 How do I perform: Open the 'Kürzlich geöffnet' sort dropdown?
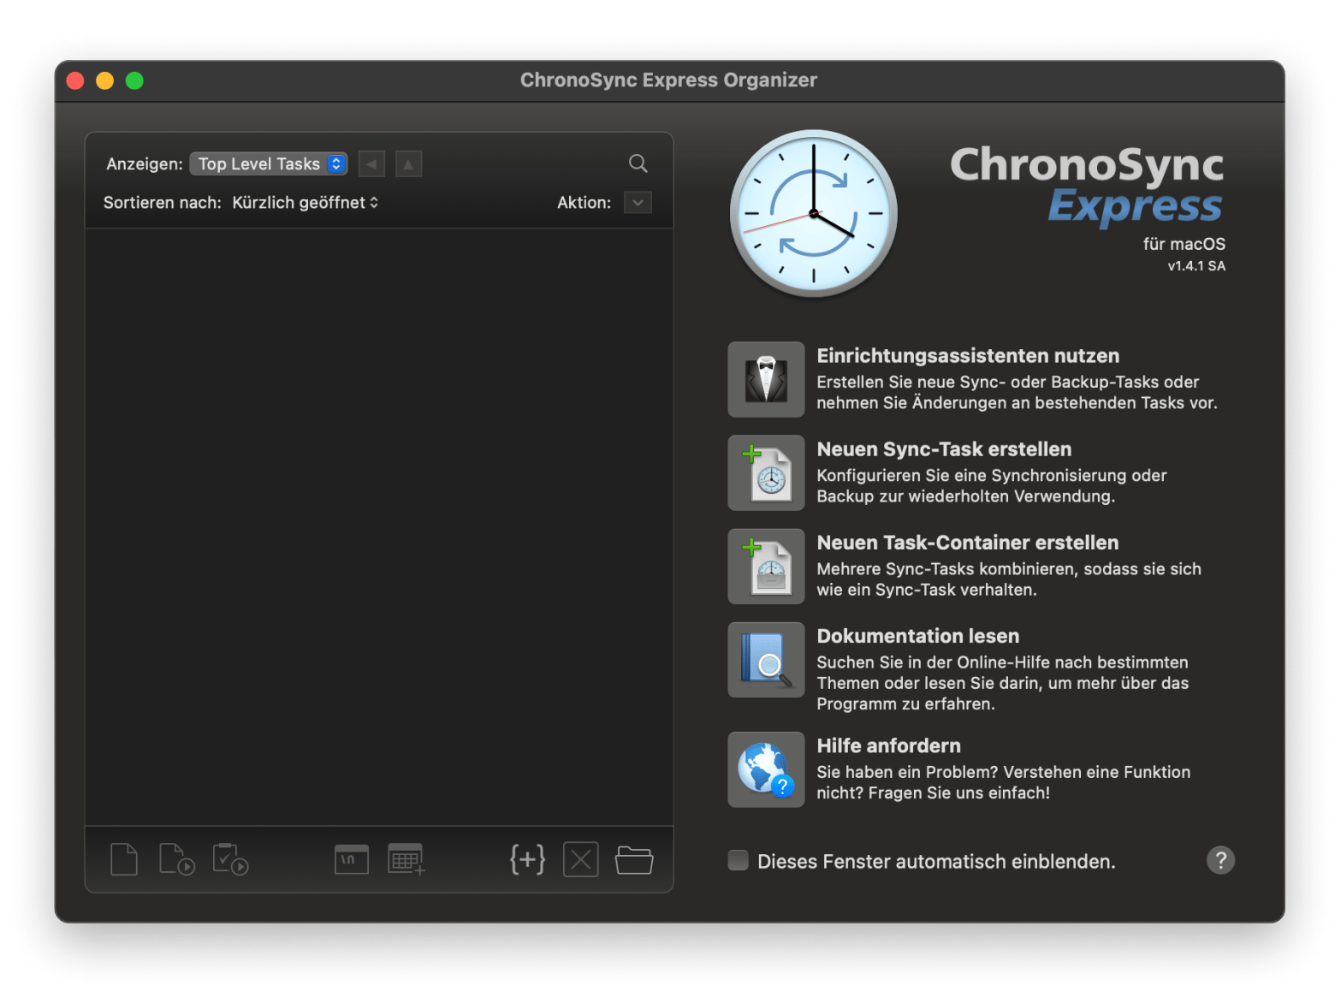306,203
